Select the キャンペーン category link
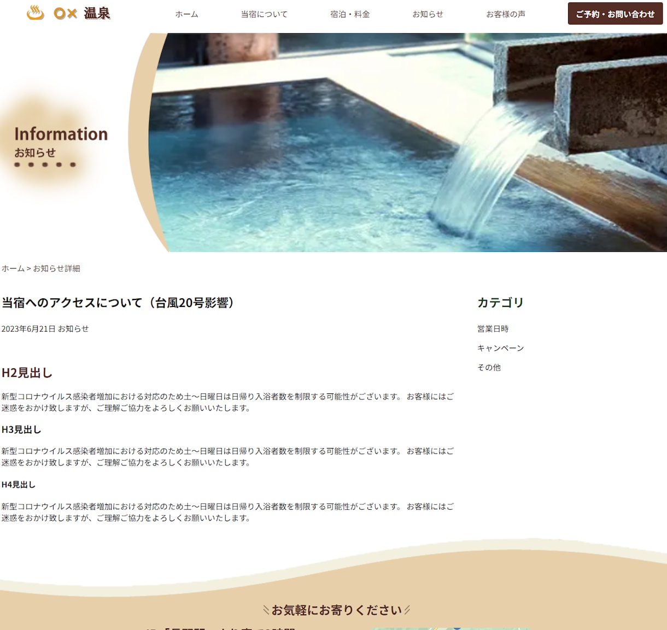The image size is (667, 630). pyautogui.click(x=500, y=348)
